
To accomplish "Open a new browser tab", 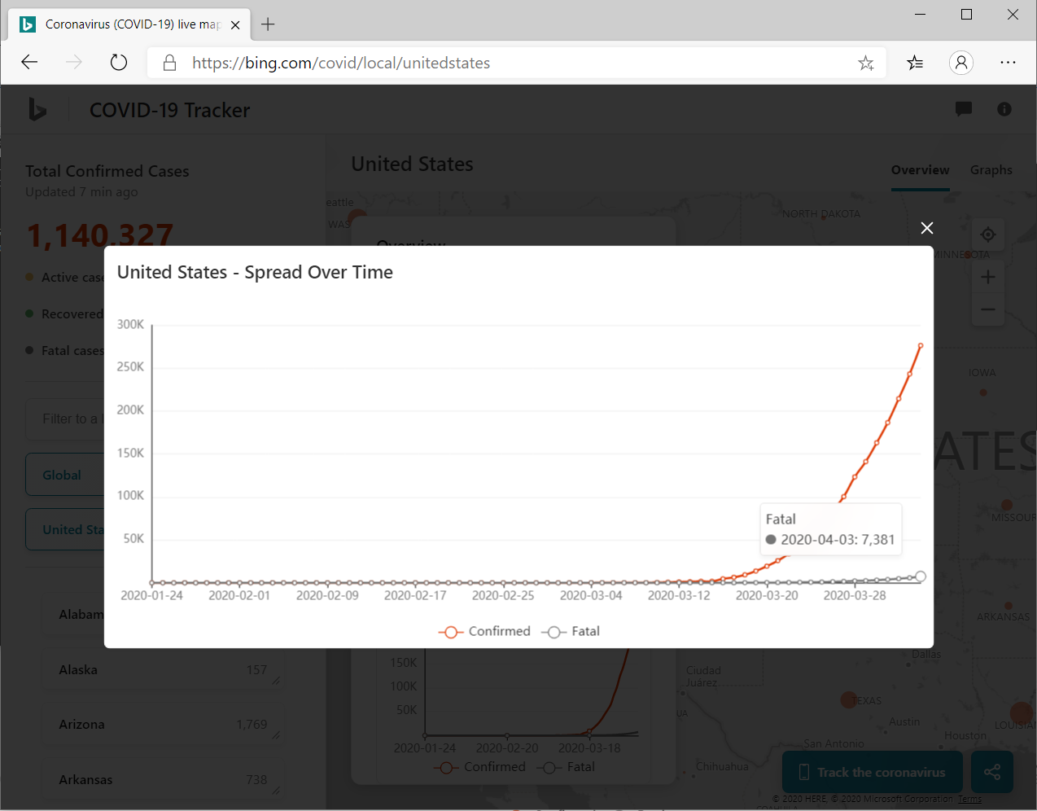I will pos(268,24).
